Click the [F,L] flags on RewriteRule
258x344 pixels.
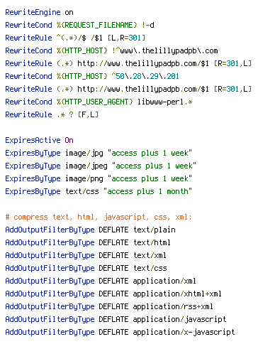click(88, 114)
